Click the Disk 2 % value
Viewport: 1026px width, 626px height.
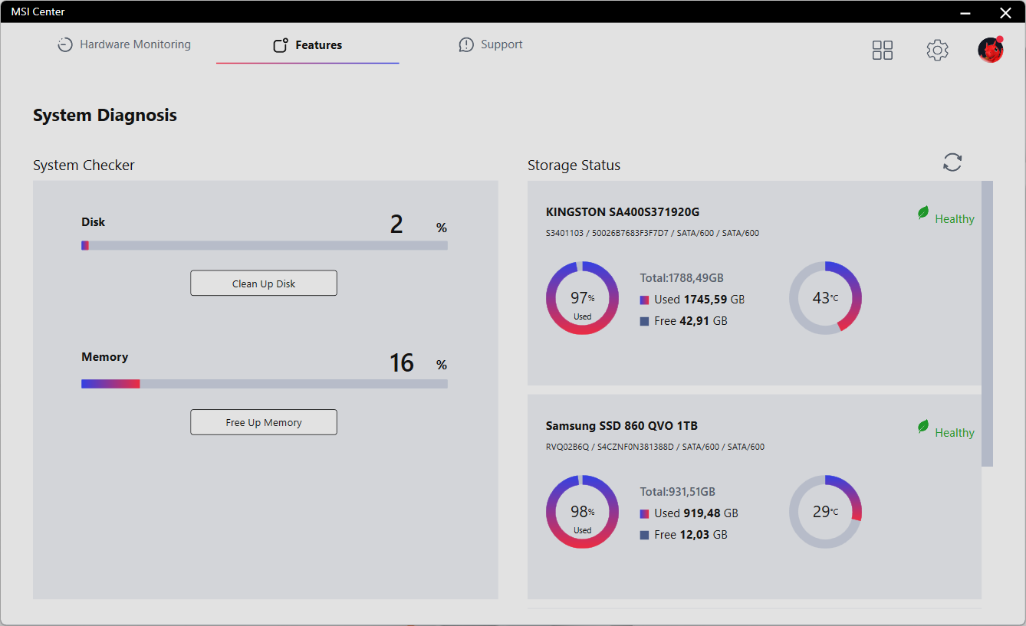(418, 225)
